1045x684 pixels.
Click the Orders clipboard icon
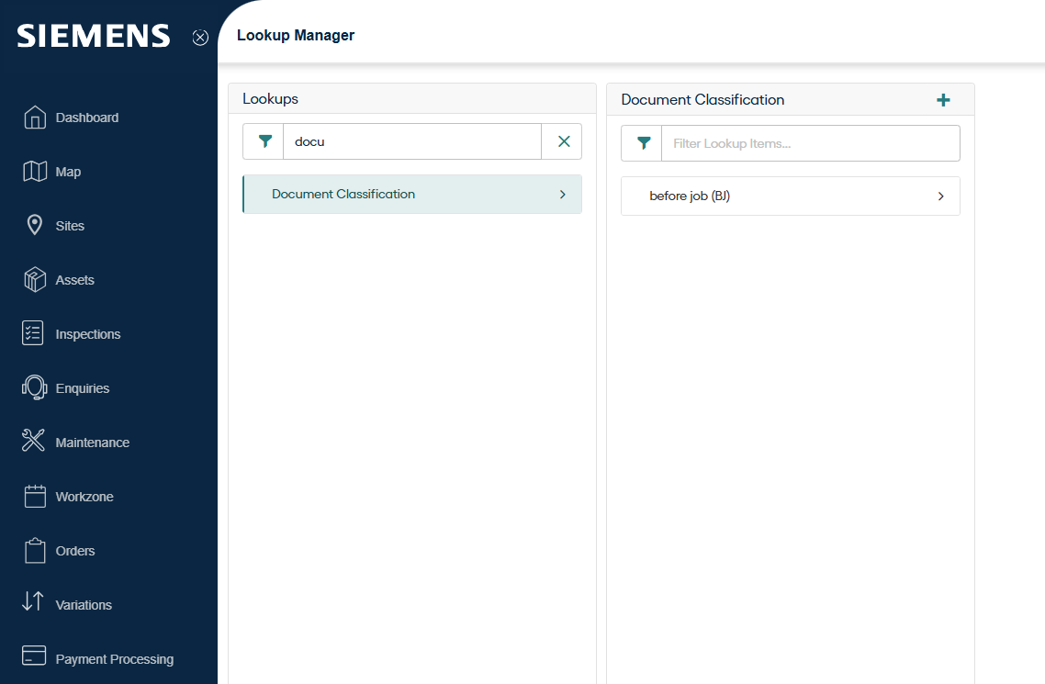tap(35, 551)
